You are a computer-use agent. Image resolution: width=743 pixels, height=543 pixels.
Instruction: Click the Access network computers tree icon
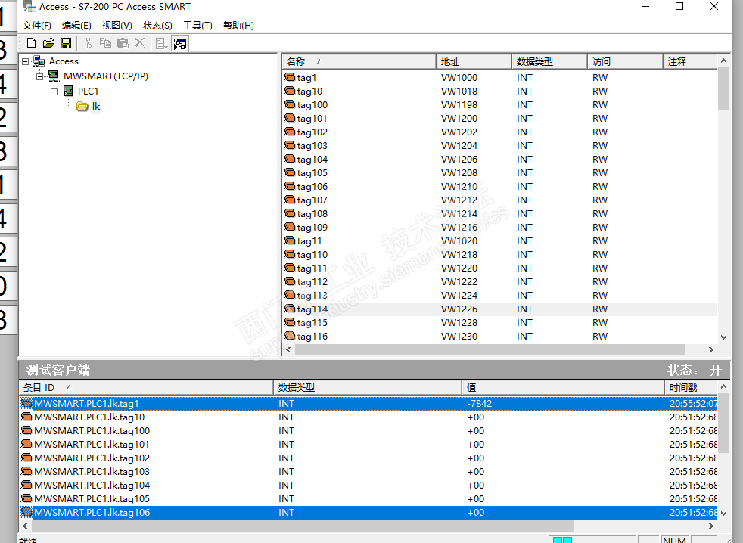point(39,61)
